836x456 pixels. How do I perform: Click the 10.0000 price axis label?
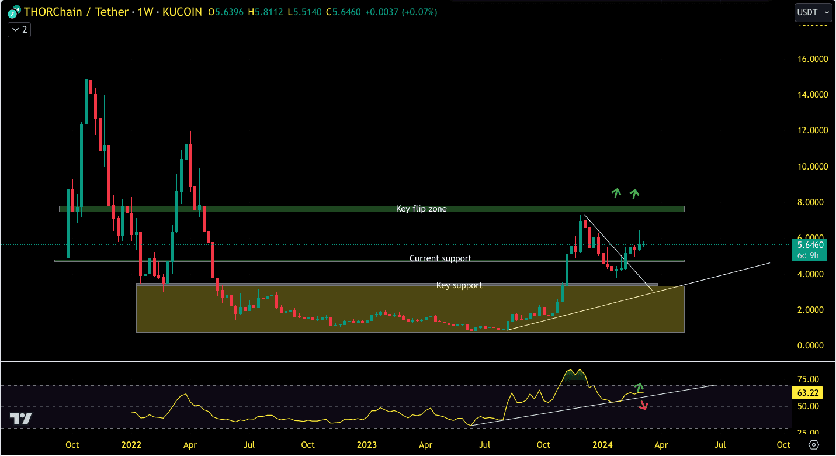[x=813, y=167]
